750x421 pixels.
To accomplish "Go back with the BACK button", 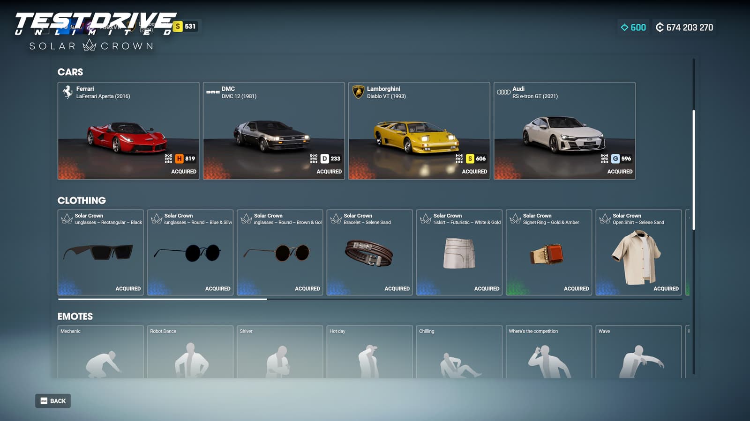I will [x=53, y=401].
